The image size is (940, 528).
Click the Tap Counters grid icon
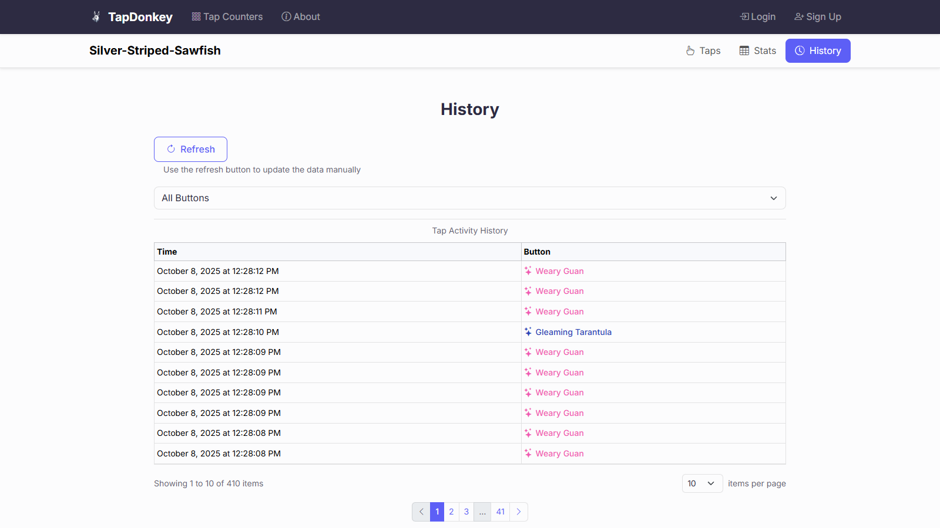(x=196, y=16)
